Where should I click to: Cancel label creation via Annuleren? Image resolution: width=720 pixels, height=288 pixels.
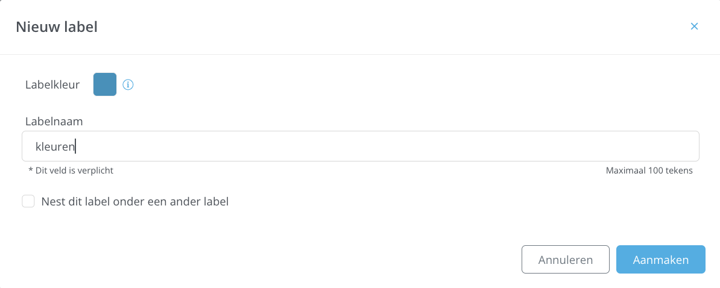(565, 260)
